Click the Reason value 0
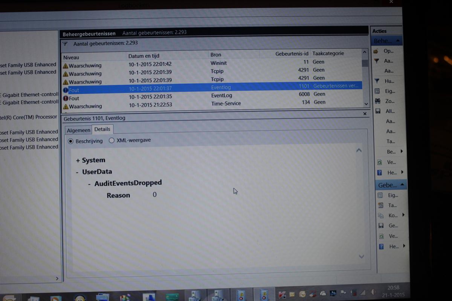The height and width of the screenshot is (301, 452). [154, 195]
